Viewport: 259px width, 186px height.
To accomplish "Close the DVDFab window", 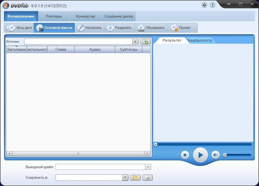I will coord(252,4).
